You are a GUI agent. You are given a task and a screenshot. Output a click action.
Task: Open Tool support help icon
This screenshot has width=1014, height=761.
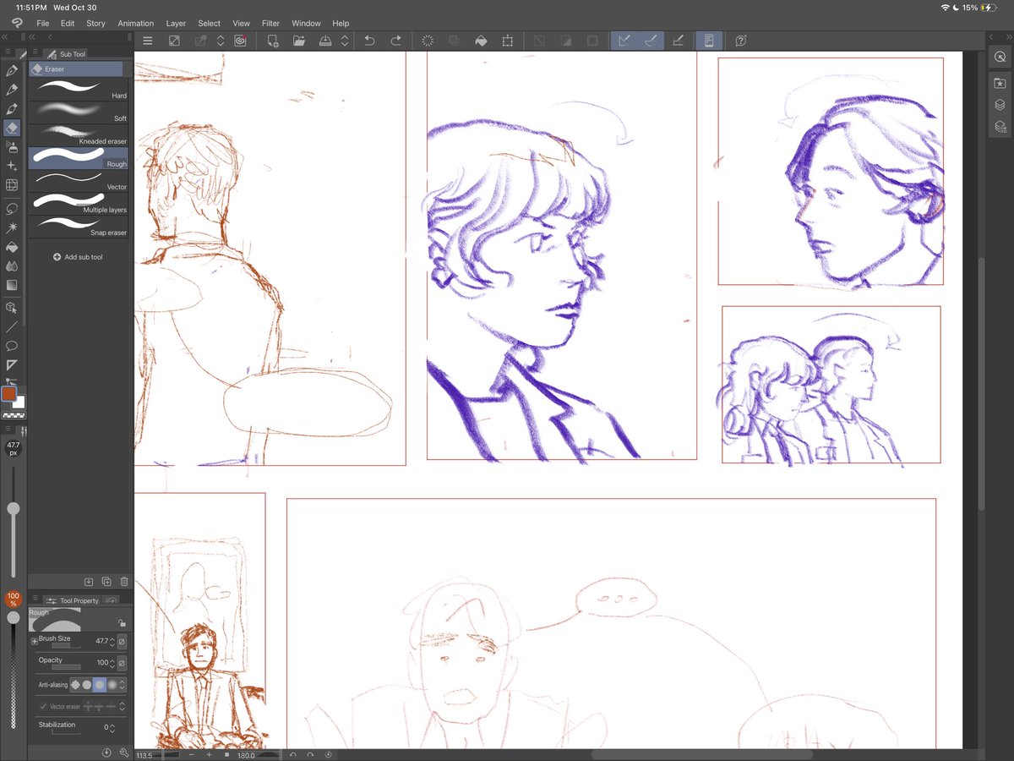(x=741, y=41)
